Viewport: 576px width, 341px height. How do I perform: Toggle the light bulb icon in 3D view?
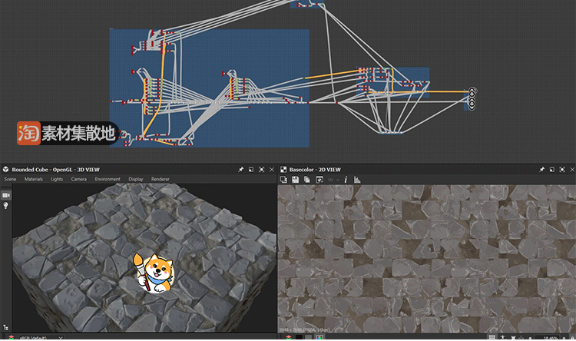pos(6,206)
